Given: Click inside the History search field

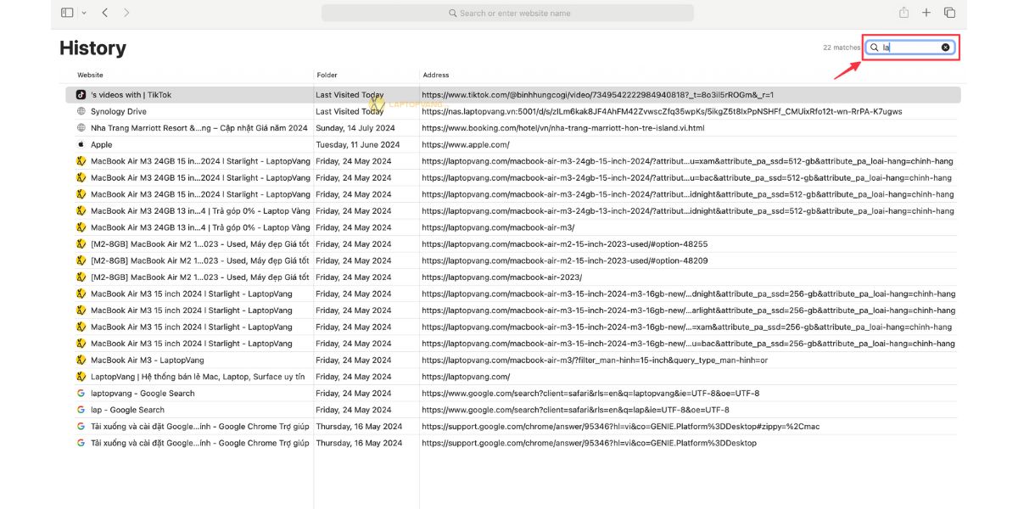Looking at the screenshot, I should click(910, 48).
